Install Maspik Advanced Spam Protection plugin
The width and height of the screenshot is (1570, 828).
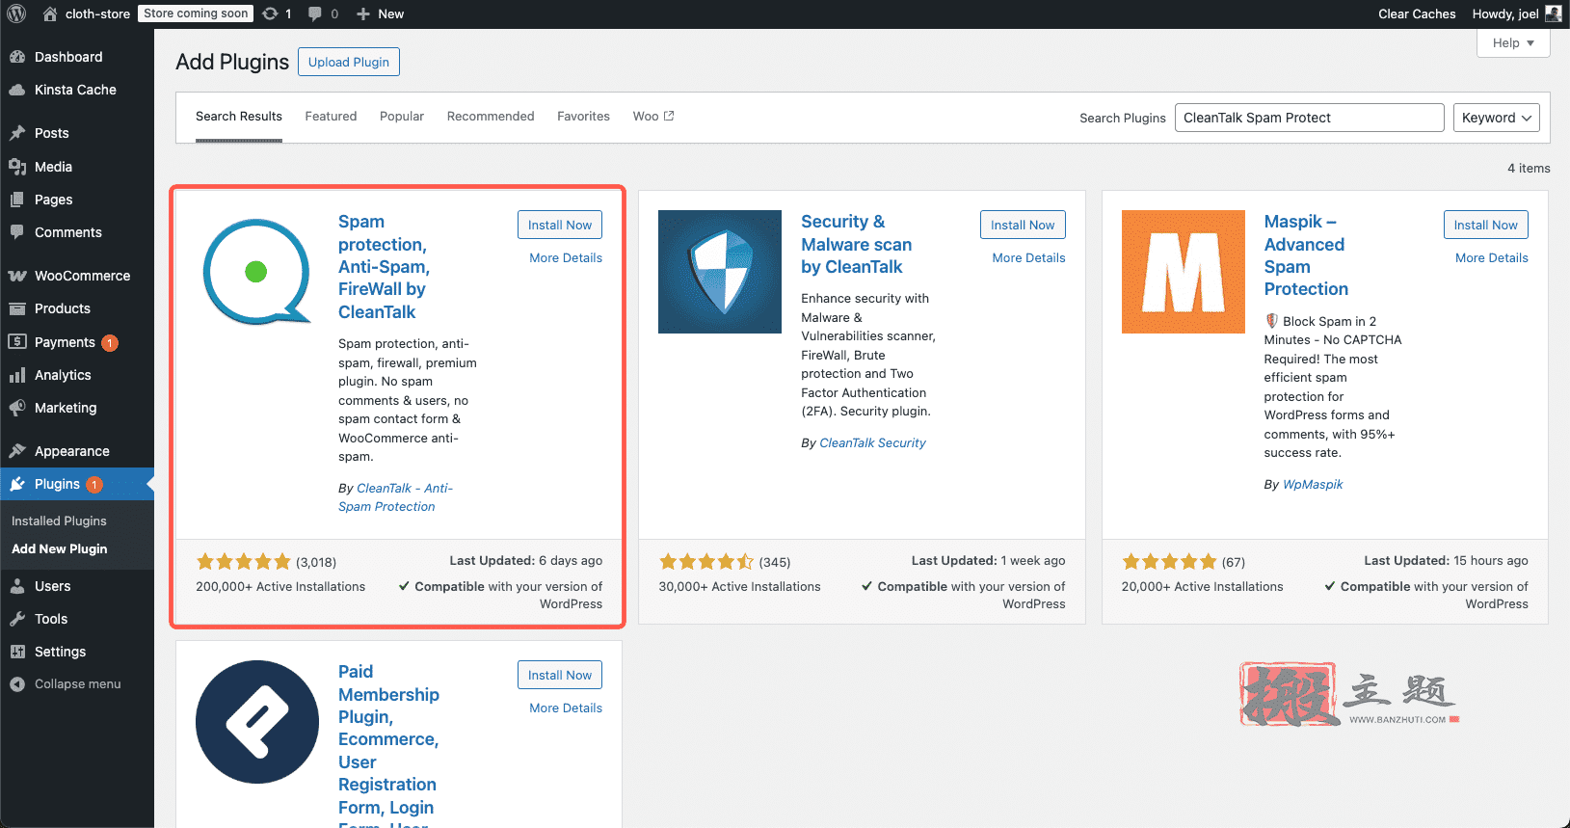(x=1485, y=225)
